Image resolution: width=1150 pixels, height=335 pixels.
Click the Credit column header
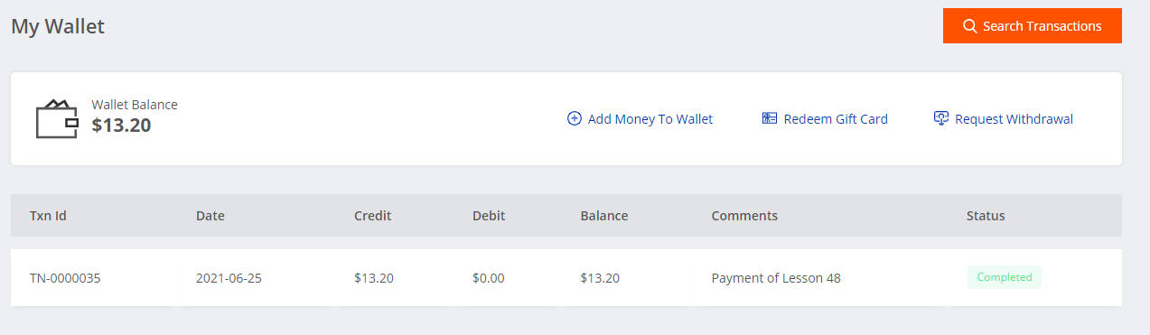point(372,216)
